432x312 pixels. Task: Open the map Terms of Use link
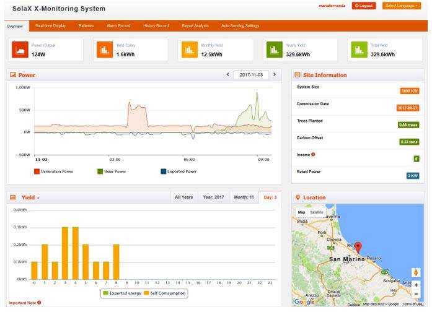[x=412, y=304]
